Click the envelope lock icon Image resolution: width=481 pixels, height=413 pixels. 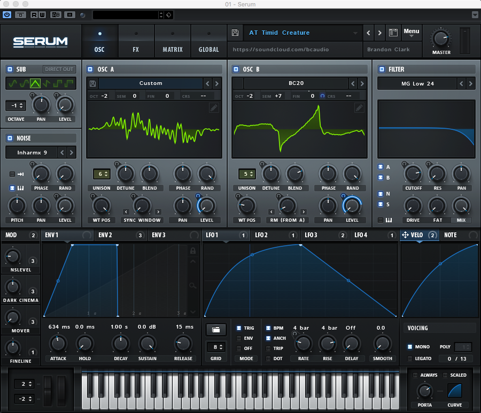pyautogui.click(x=193, y=251)
